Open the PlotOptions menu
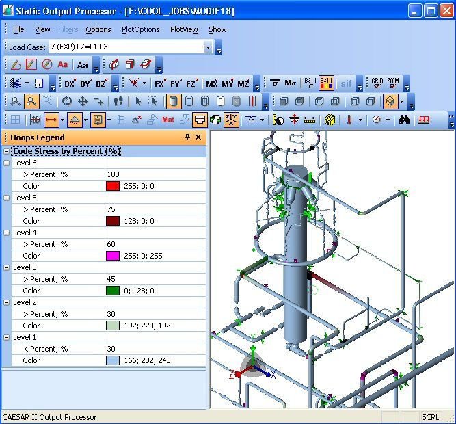Screen dimensions: 456x424 [140, 29]
